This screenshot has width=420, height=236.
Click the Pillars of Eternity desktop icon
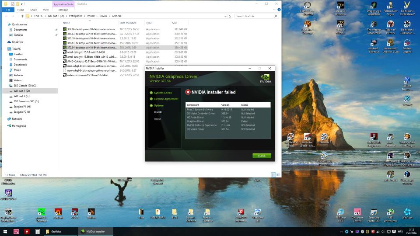coord(390,24)
